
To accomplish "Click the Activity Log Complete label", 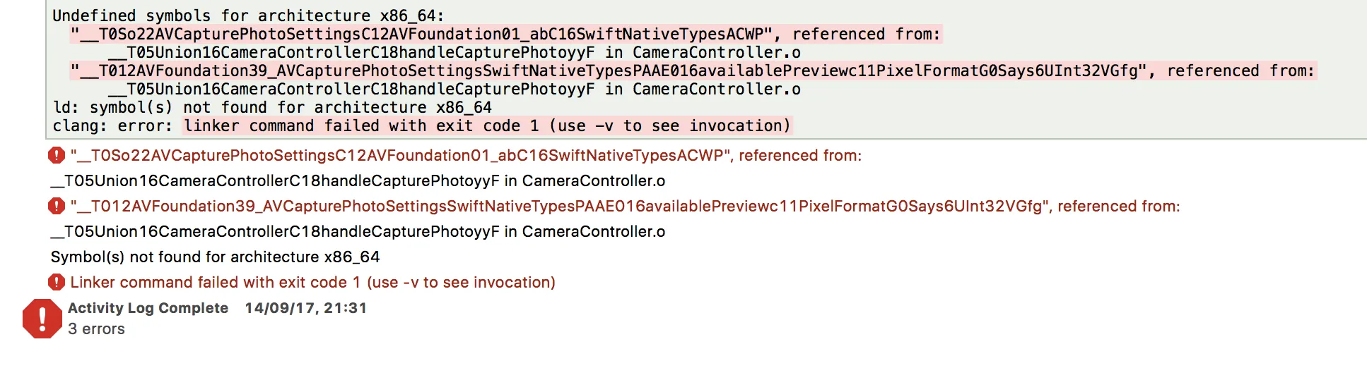I will (x=148, y=308).
